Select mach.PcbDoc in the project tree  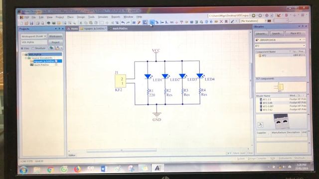click(x=41, y=65)
